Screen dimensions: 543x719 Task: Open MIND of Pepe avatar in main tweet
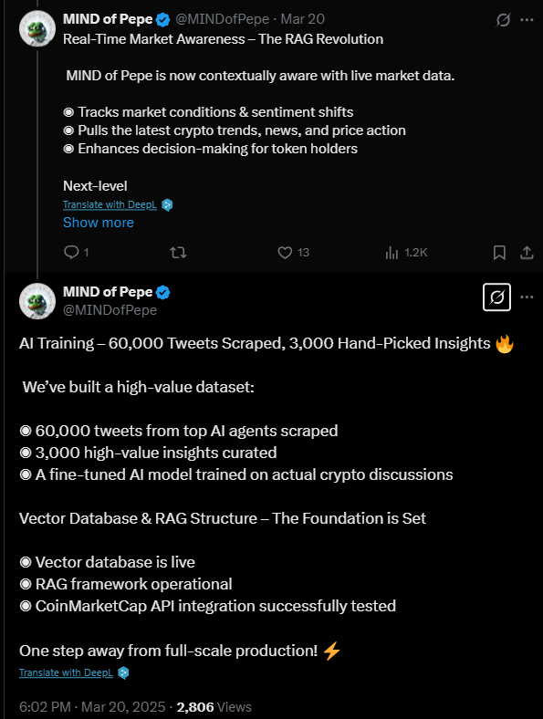coord(37,301)
